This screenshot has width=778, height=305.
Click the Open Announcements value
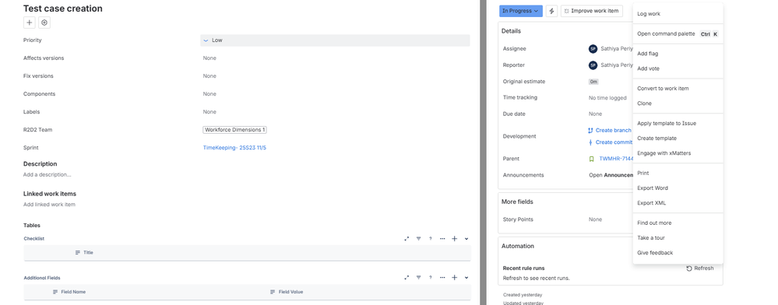coord(611,175)
